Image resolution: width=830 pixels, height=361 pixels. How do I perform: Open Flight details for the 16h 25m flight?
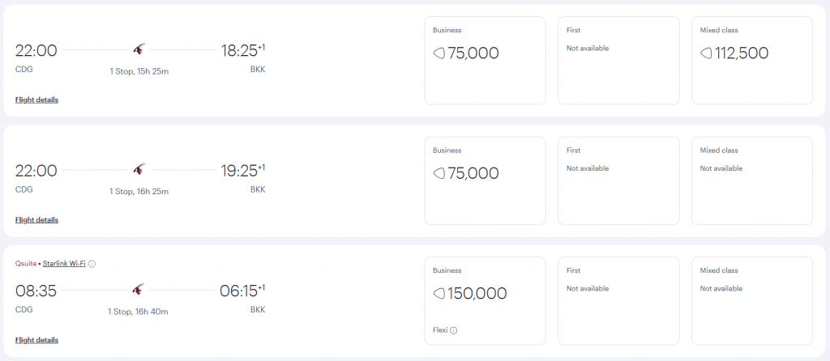point(36,220)
